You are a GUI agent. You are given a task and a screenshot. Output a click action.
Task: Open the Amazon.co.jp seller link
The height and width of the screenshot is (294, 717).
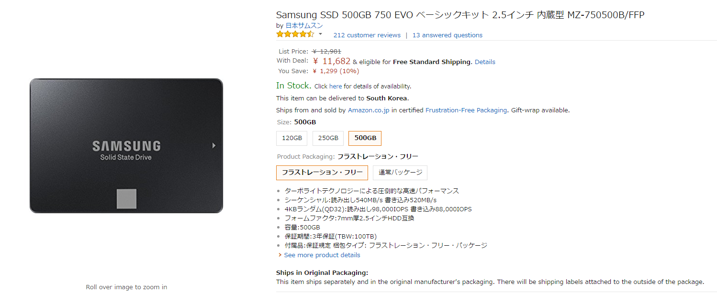[369, 110]
